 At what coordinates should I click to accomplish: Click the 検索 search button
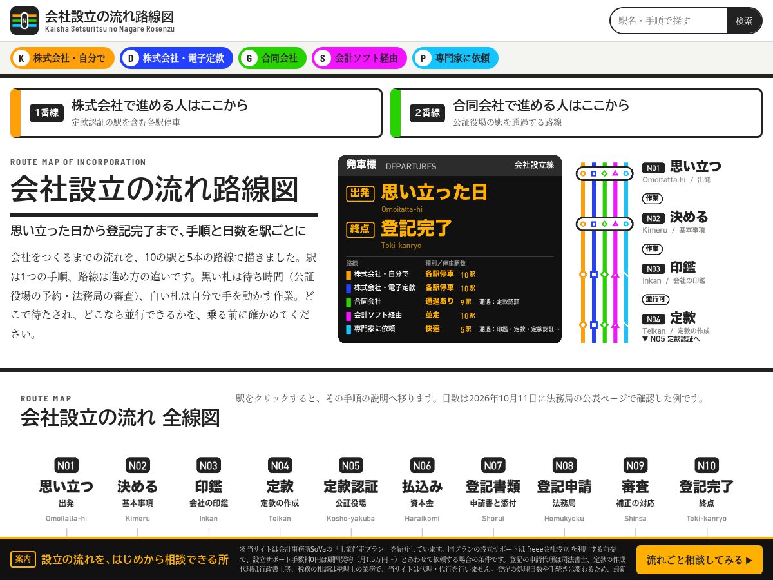[x=744, y=21]
